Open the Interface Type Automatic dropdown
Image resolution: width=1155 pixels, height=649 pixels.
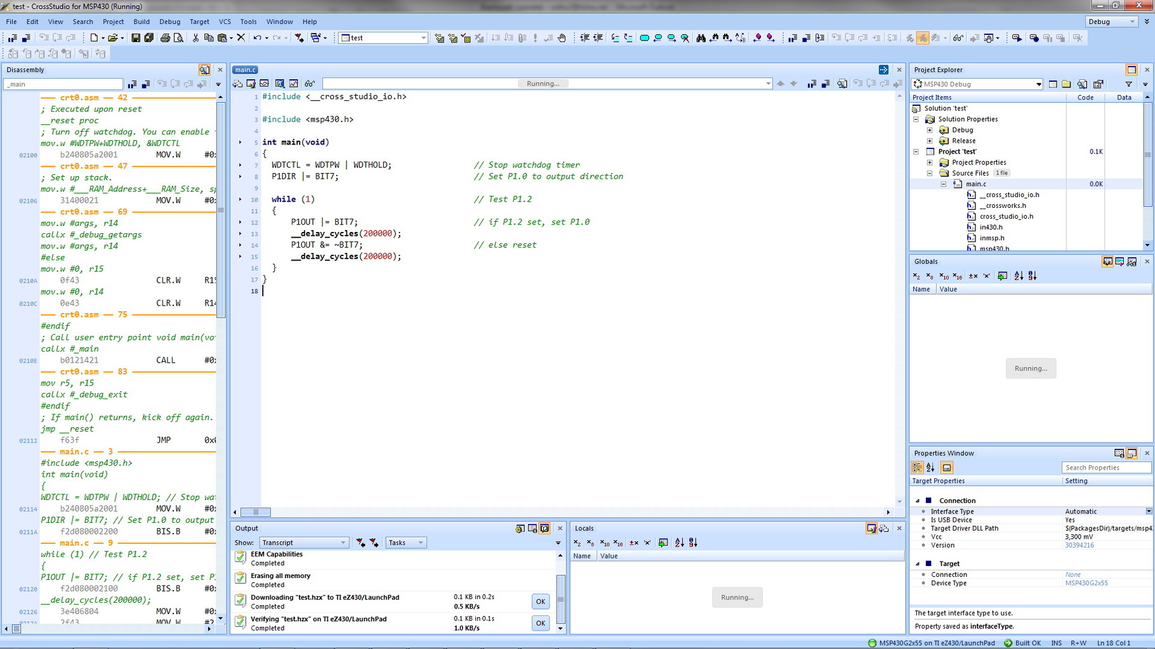coord(1149,511)
